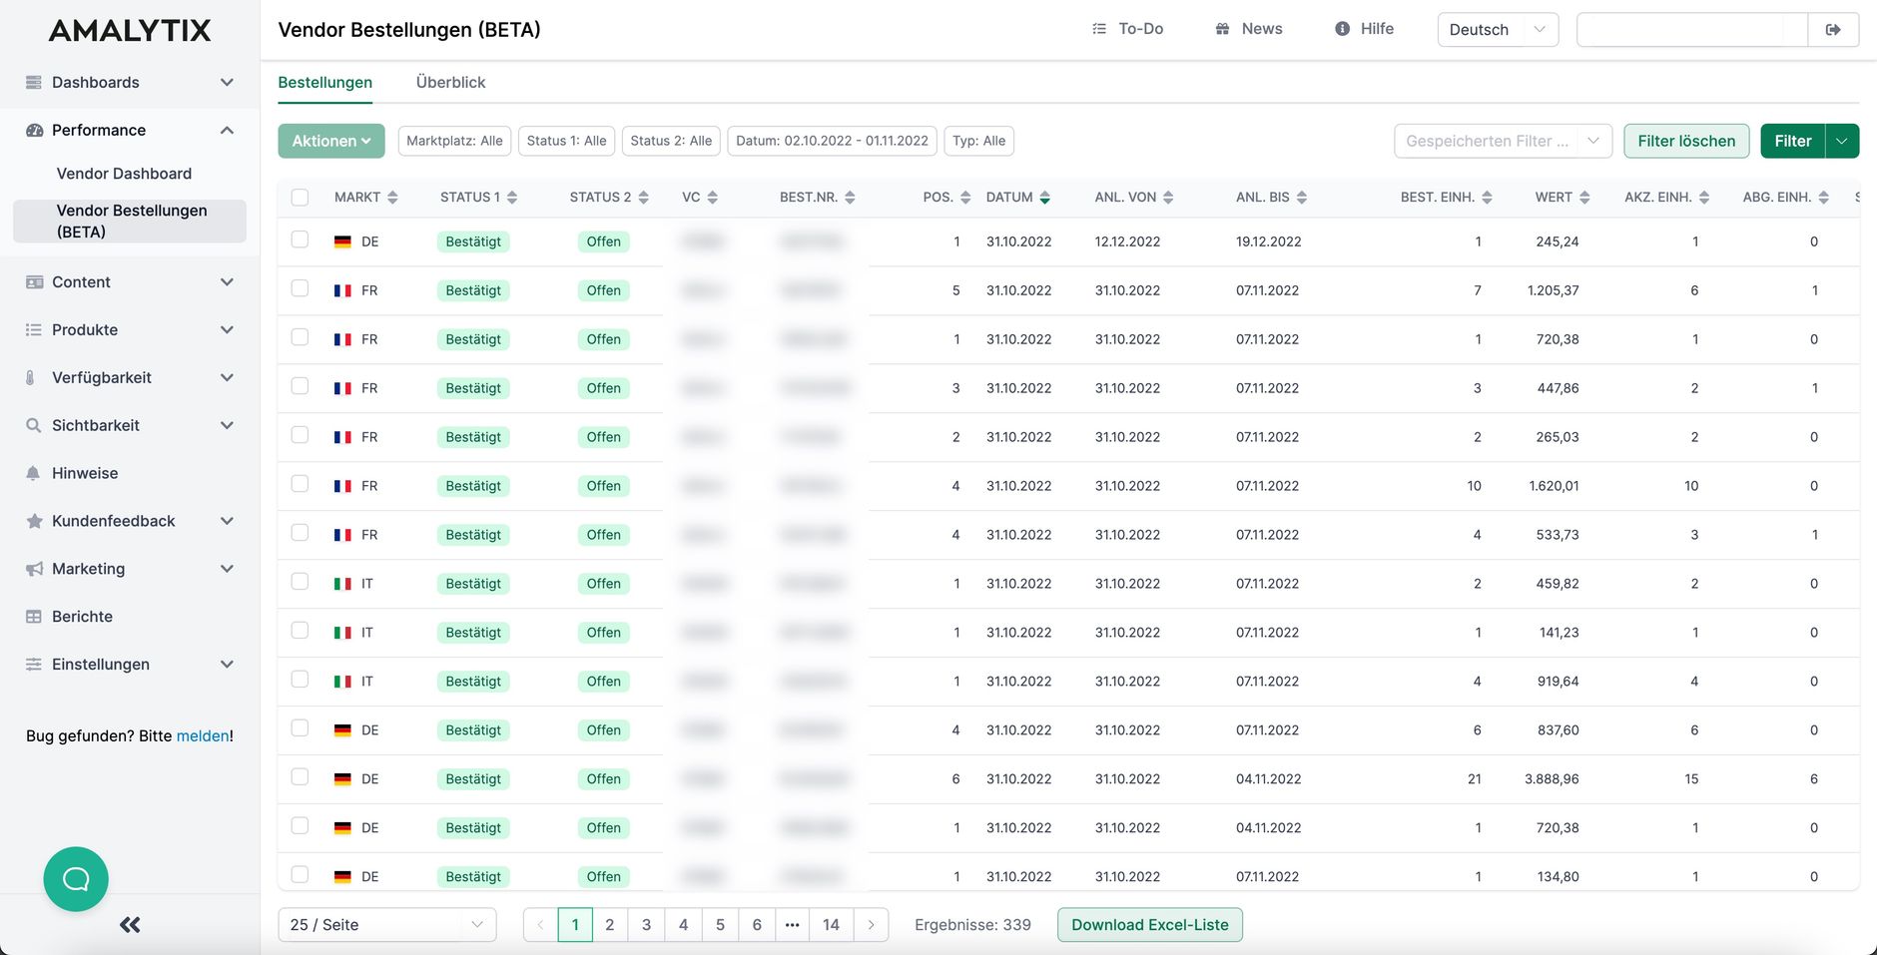Click the melden bug report link
The height and width of the screenshot is (955, 1877).
tap(203, 736)
